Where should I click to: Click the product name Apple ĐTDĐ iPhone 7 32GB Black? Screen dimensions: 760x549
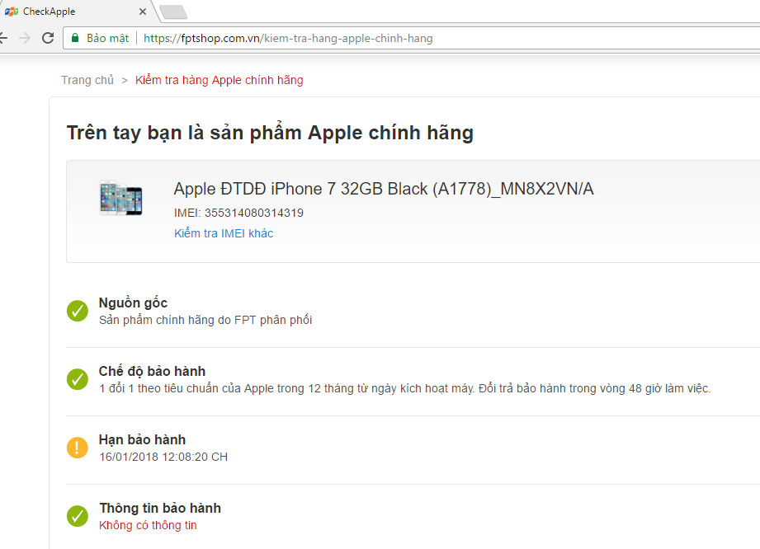click(384, 189)
